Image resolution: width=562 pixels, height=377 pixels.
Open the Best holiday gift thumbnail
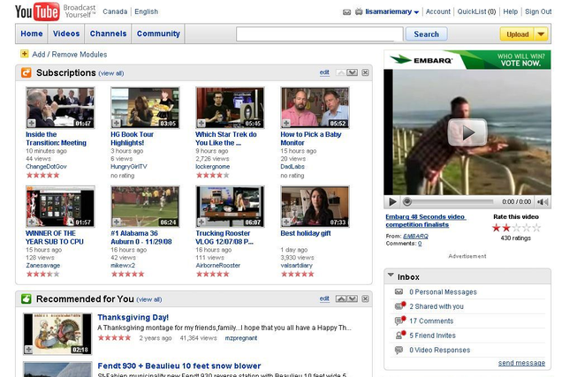(315, 207)
